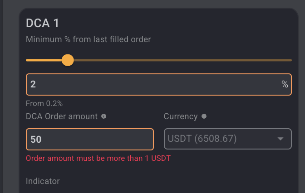
Task: Click filled orange slider track before handle
Action: 44,60
